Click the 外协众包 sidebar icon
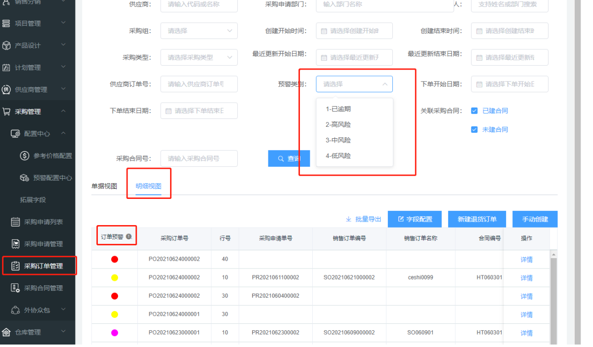 tap(15, 310)
